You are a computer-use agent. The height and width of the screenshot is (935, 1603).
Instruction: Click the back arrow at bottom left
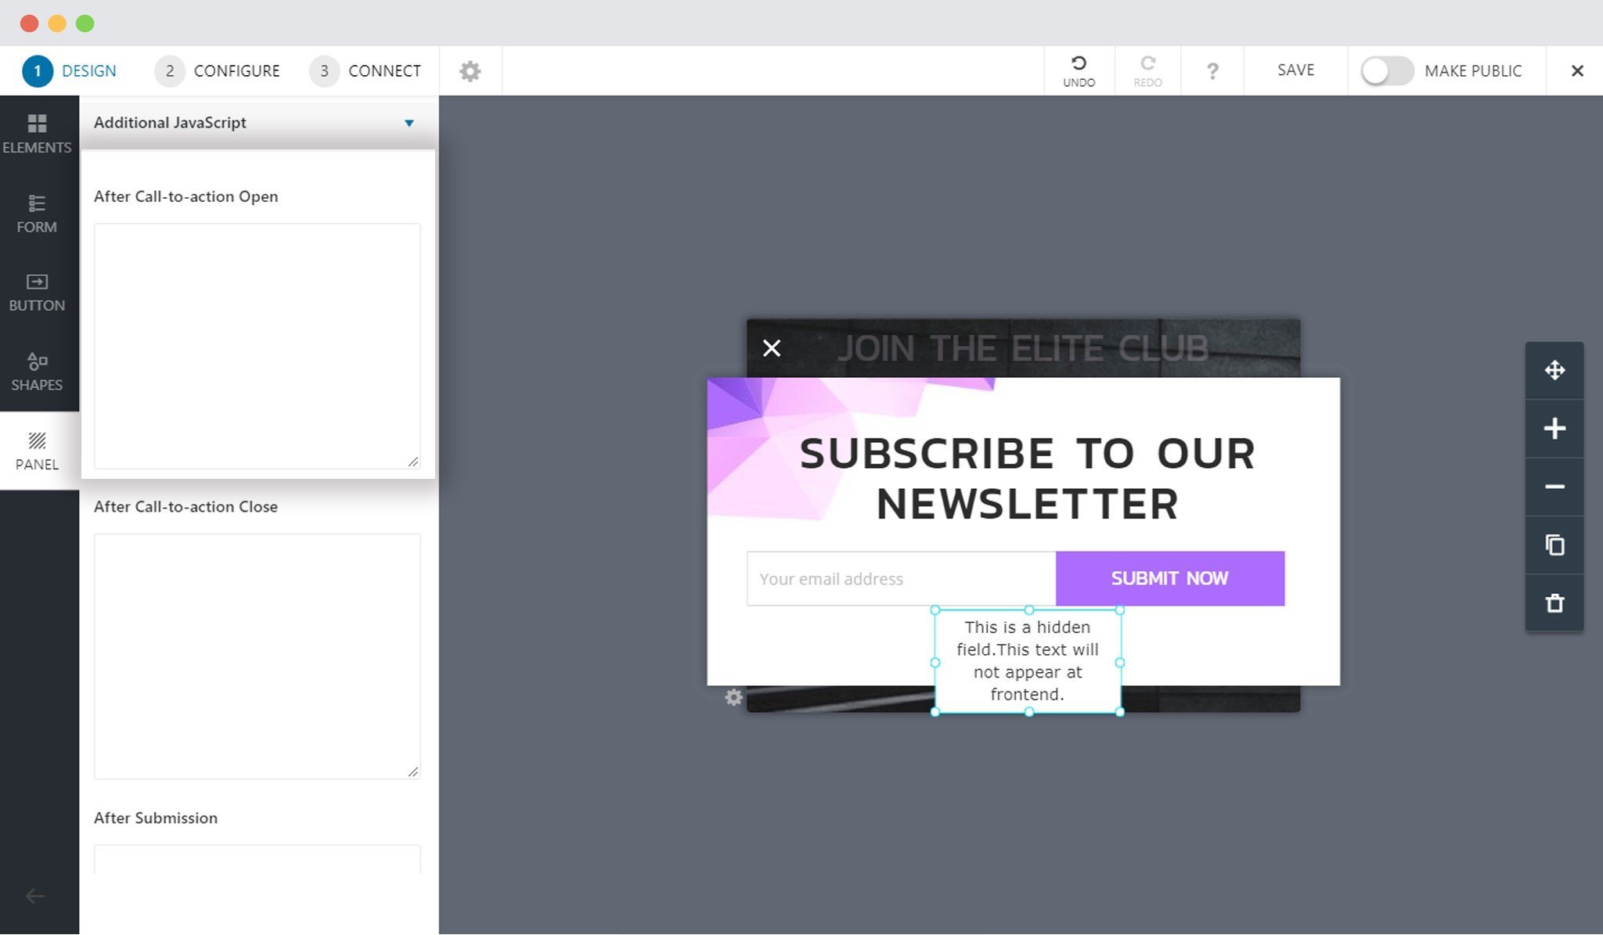[x=34, y=895]
